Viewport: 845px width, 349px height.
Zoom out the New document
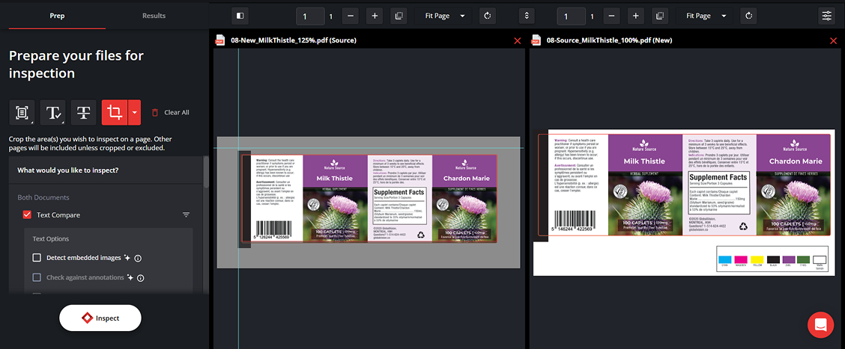click(611, 16)
